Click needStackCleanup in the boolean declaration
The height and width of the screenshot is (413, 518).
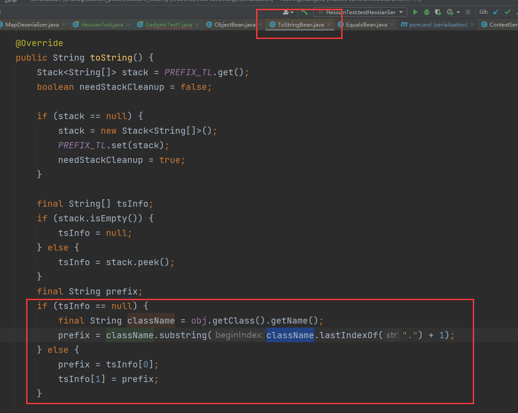click(121, 87)
